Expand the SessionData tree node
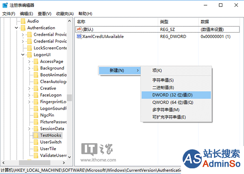 pos(29,129)
